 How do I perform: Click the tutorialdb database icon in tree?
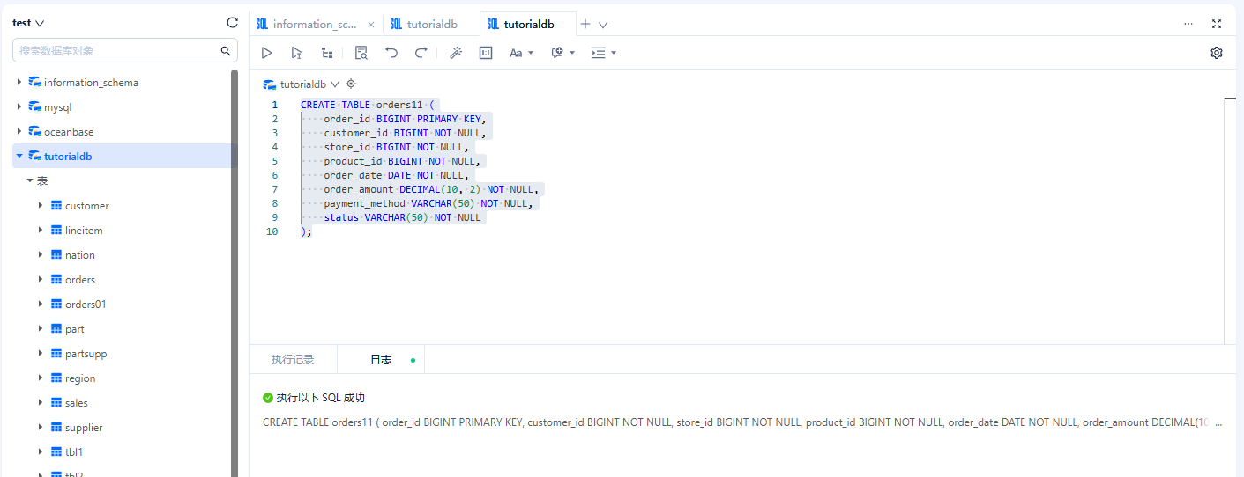point(34,156)
